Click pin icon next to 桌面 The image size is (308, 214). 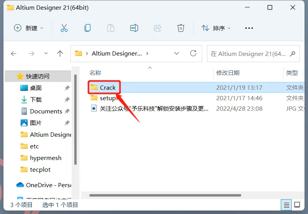(x=67, y=88)
